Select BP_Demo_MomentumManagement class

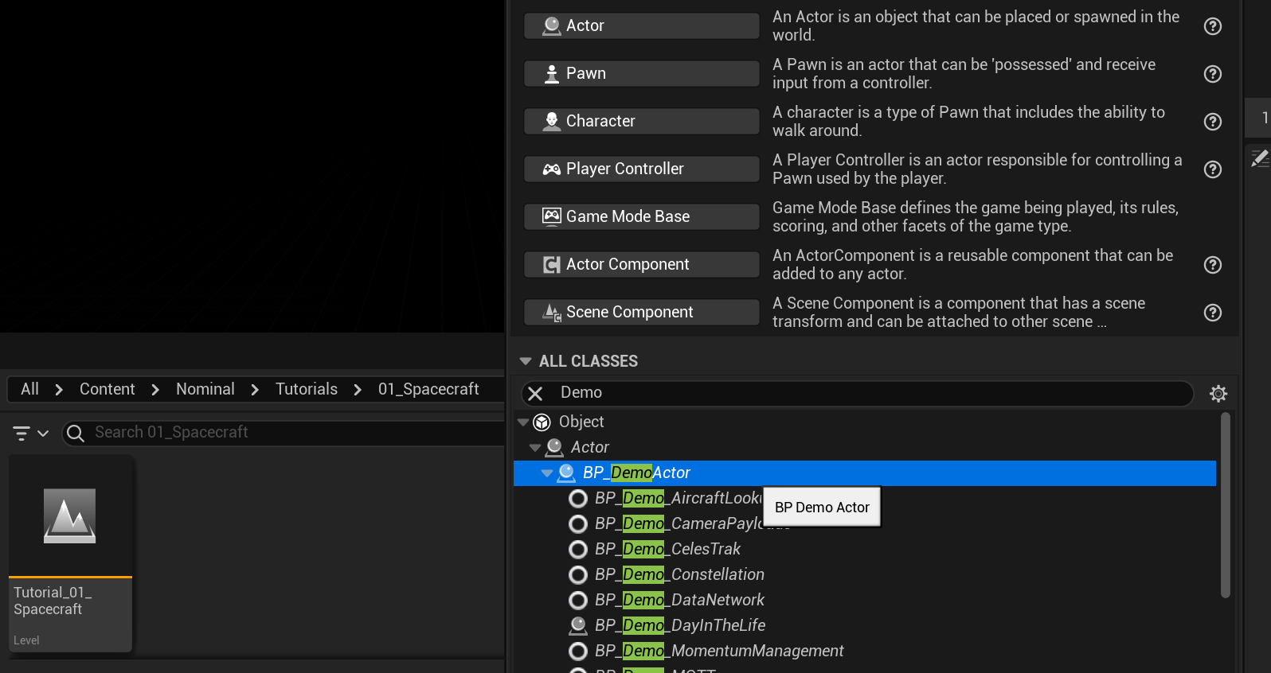(x=719, y=651)
